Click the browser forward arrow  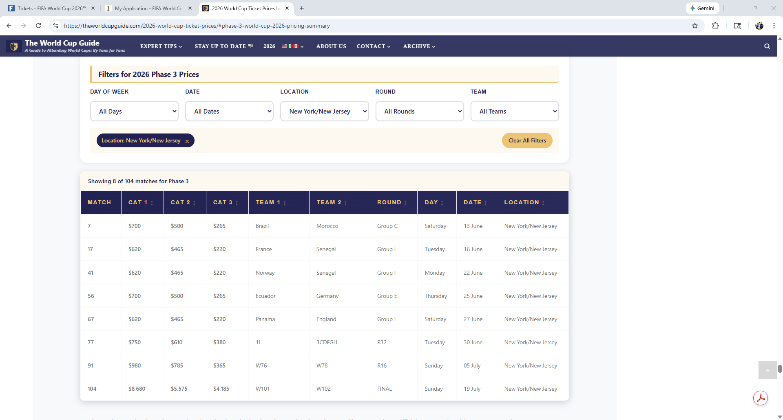click(24, 26)
